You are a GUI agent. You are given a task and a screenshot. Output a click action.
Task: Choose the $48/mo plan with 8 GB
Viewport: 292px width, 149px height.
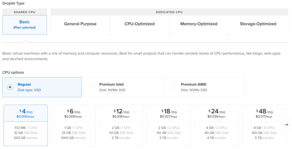264,125
